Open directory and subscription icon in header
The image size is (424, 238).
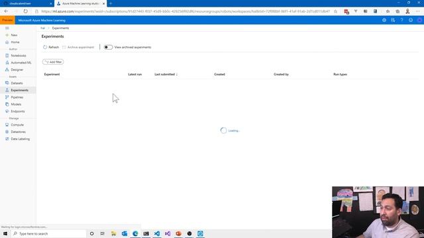(393, 20)
